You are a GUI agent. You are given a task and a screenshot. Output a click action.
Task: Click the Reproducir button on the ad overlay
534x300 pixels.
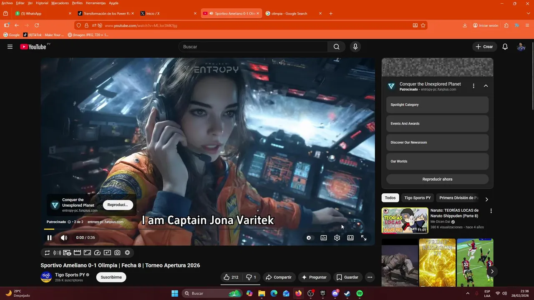[x=118, y=205]
